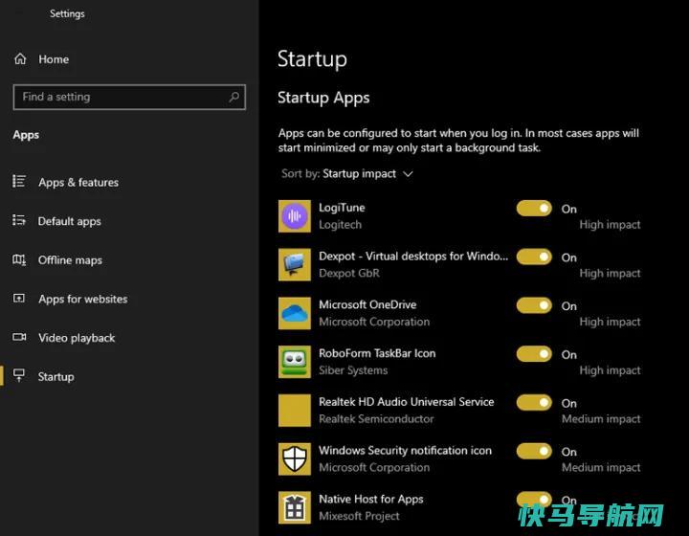Click the Logitech publisher text

pyautogui.click(x=340, y=225)
